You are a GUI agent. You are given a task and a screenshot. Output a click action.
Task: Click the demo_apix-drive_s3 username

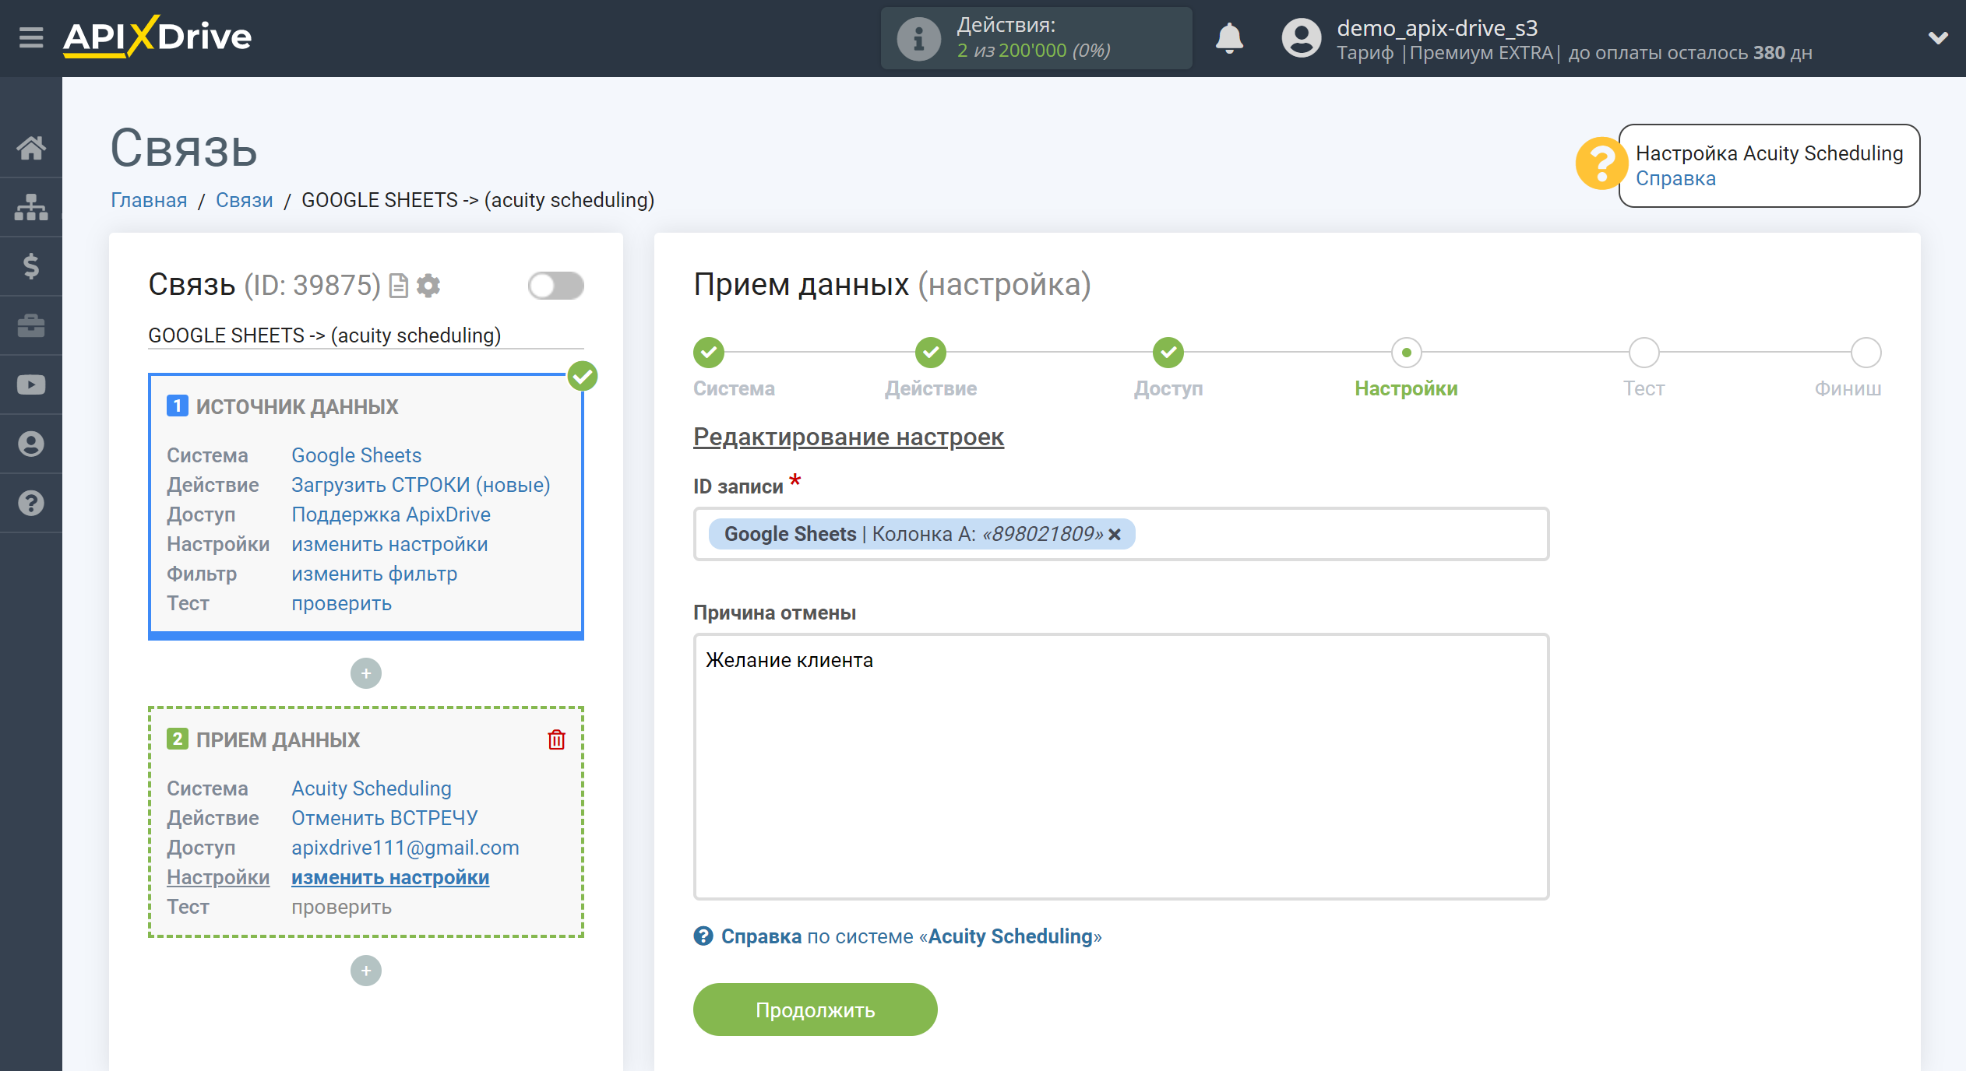pyautogui.click(x=1437, y=28)
